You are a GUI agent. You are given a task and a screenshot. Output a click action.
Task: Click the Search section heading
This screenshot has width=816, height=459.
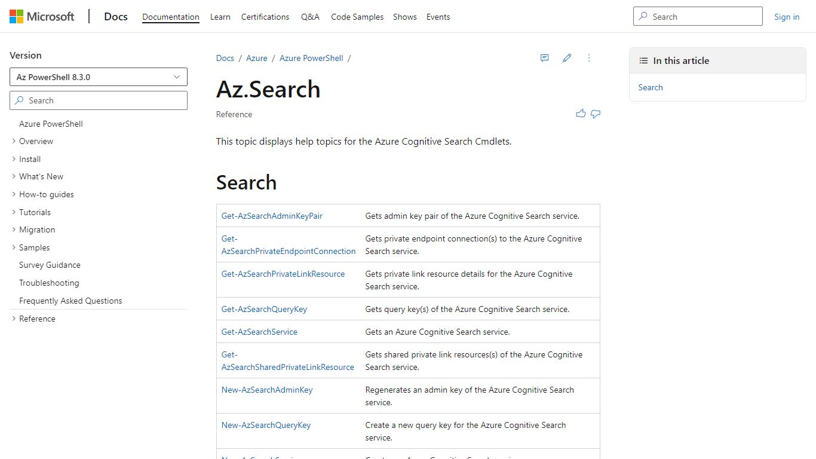[246, 182]
